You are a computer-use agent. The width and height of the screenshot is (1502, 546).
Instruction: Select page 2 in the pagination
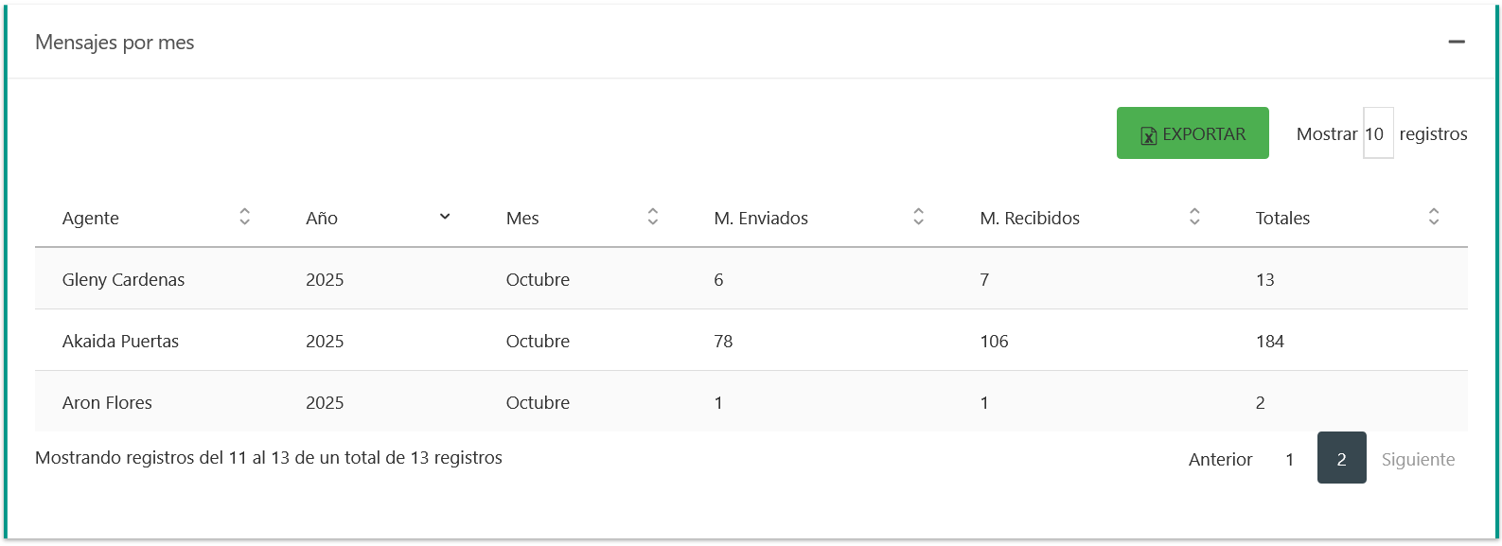pyautogui.click(x=1341, y=457)
